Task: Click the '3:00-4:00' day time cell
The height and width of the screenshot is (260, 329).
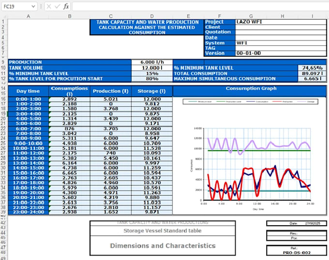Action: coord(29,114)
